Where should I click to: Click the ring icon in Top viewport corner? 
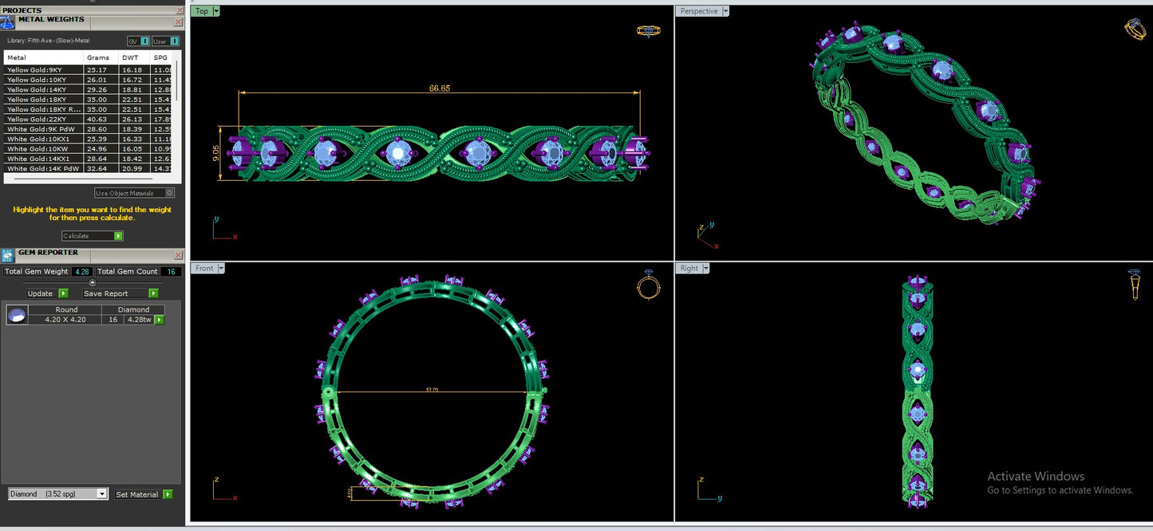point(648,31)
